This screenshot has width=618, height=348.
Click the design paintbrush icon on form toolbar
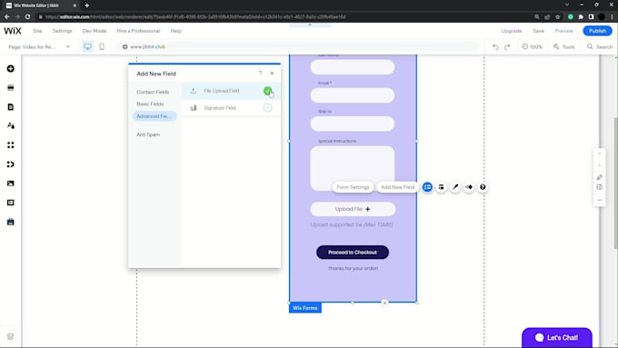coord(455,187)
